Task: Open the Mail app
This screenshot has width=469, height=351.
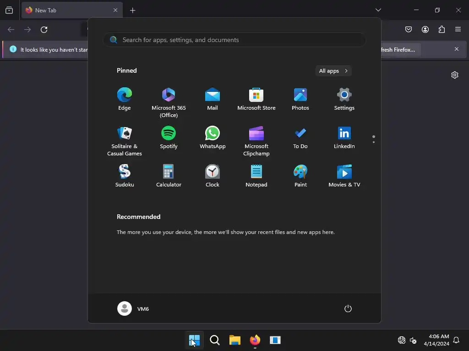Action: click(213, 99)
